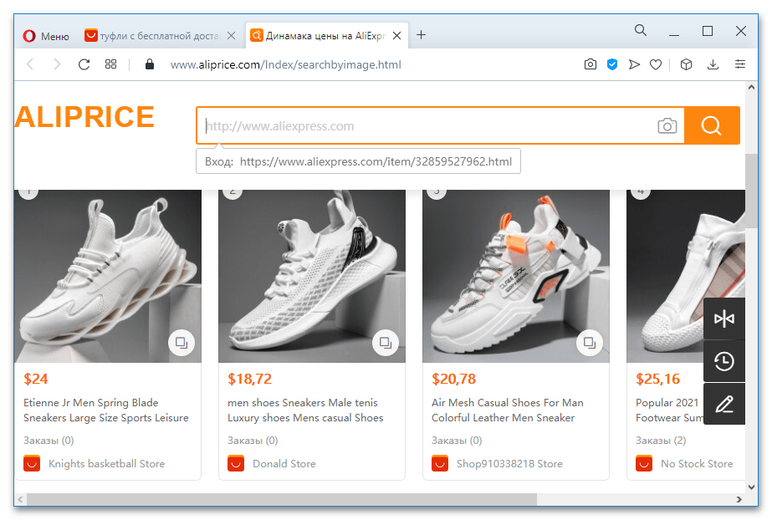Click the ALIPRICE logo
The image size is (772, 520).
pos(84,117)
